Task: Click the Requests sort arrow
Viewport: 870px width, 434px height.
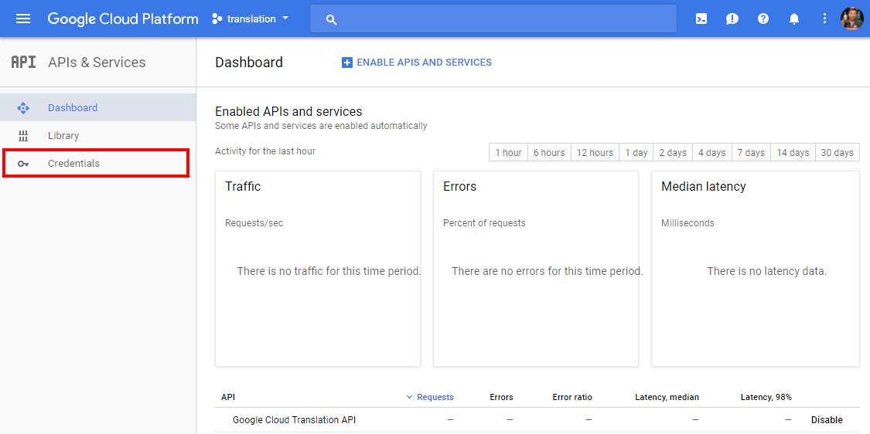Action: click(409, 397)
